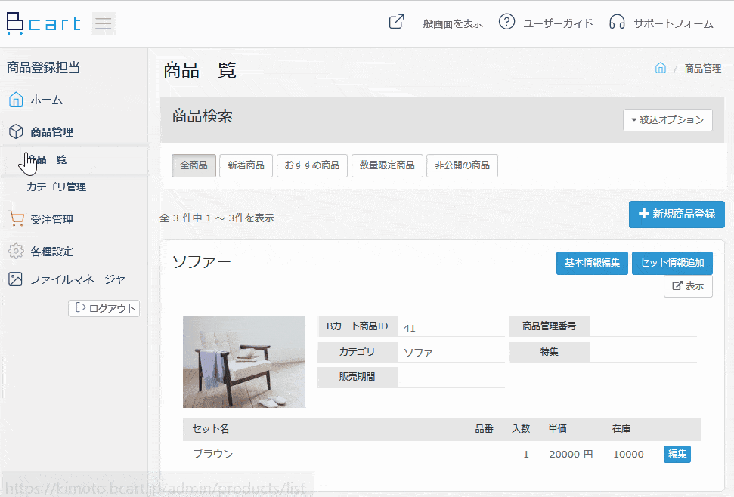
Task: Click the ソファー product title
Action: 201,262
